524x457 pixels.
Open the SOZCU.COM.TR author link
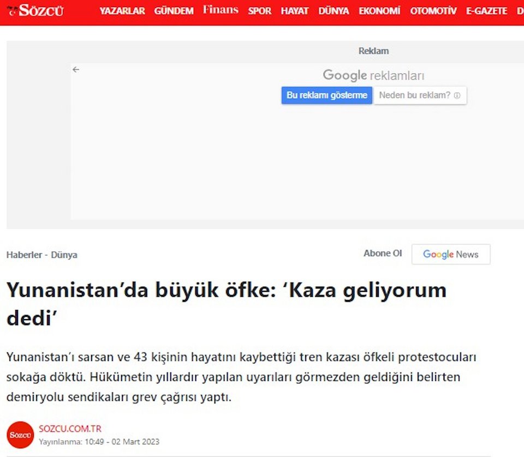click(x=70, y=429)
